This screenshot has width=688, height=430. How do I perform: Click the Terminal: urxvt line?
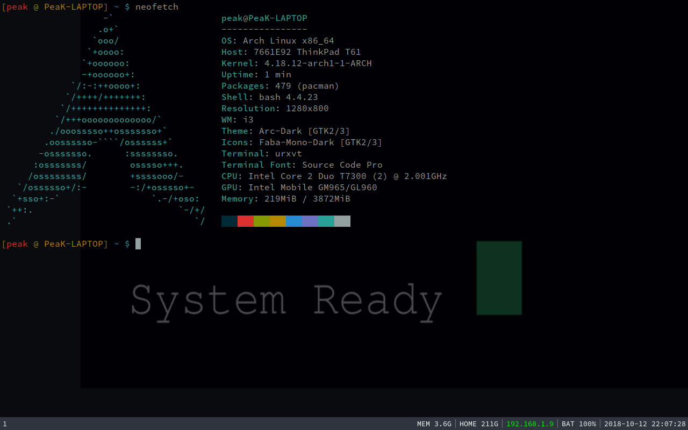262,154
